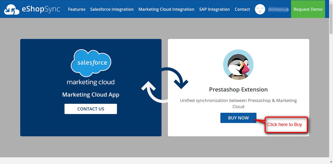Screen dimensions: 333x164
Task: Click the Prestashop puffin logo
Action: tap(238, 65)
